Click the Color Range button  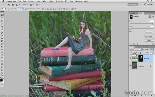click(x=149, y=36)
